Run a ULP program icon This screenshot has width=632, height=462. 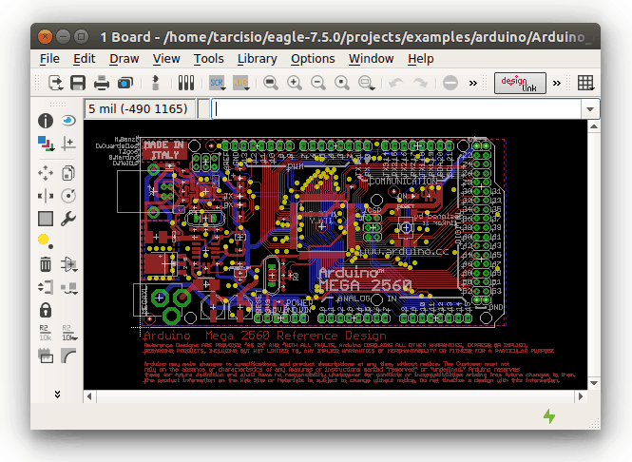[x=241, y=83]
